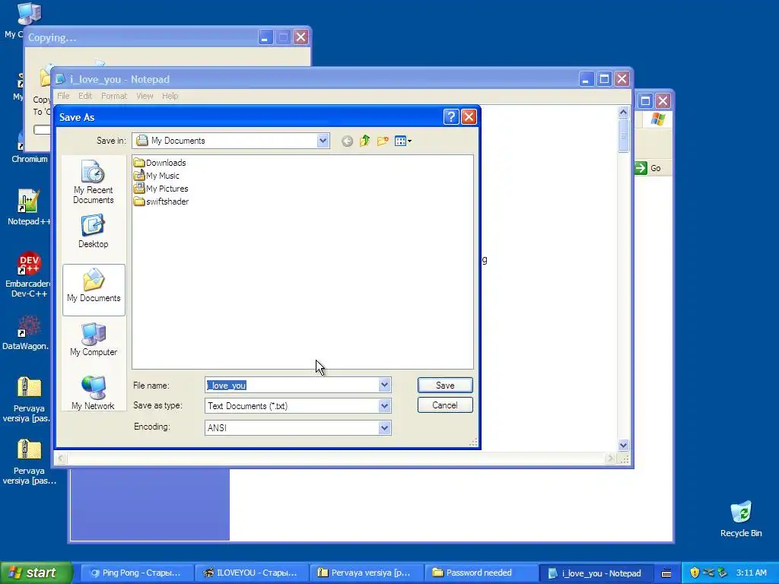Image resolution: width=779 pixels, height=584 pixels.
Task: Open the Notepad File menu
Action: [x=63, y=96]
